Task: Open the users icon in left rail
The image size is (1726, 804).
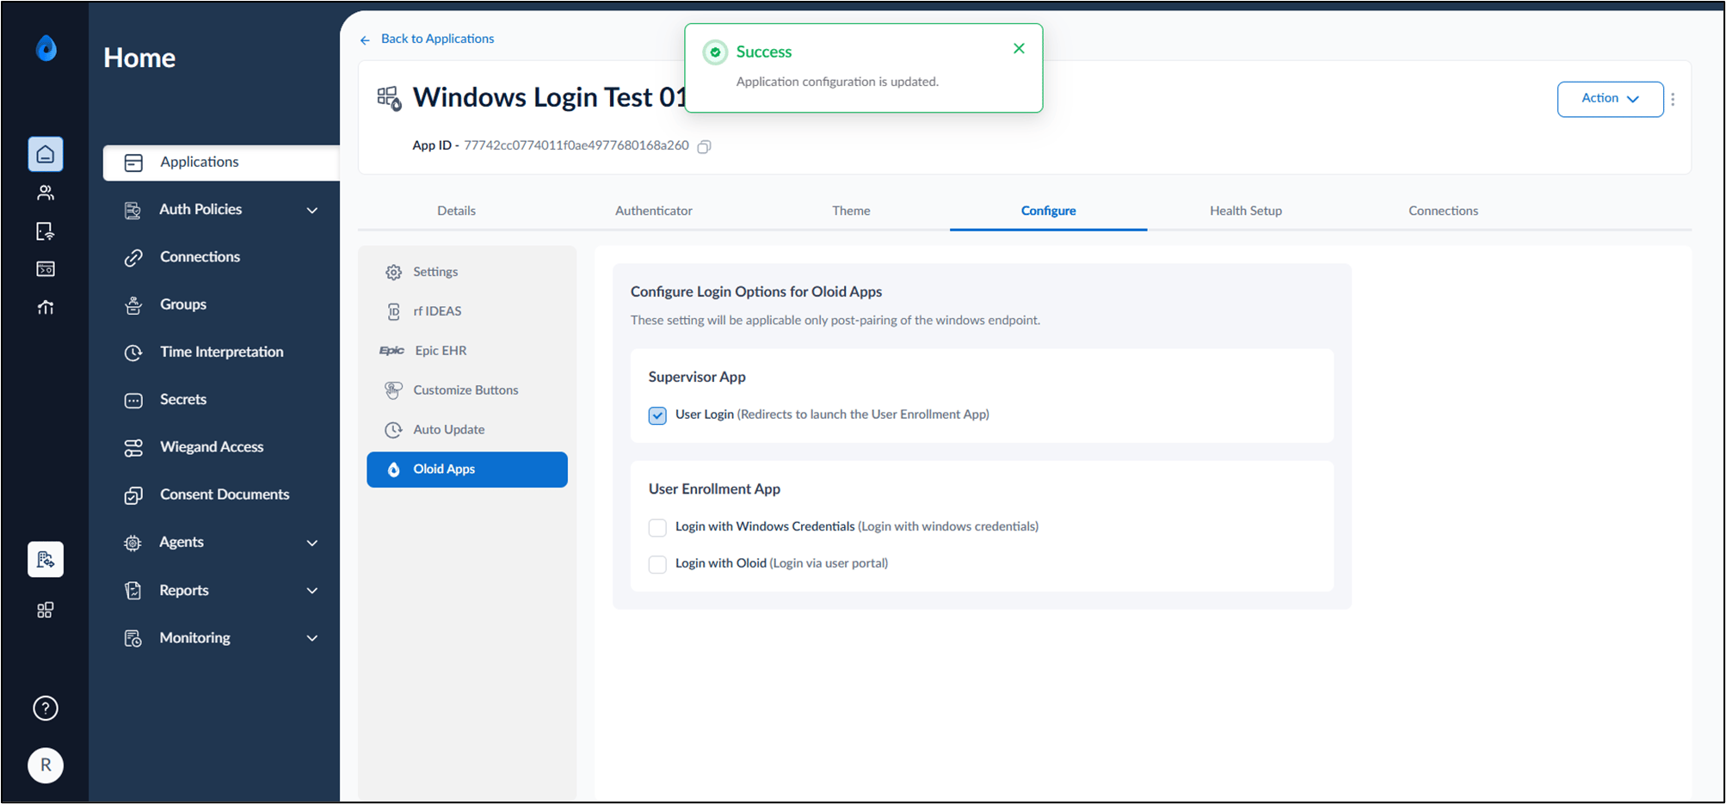Action: pyautogui.click(x=46, y=193)
